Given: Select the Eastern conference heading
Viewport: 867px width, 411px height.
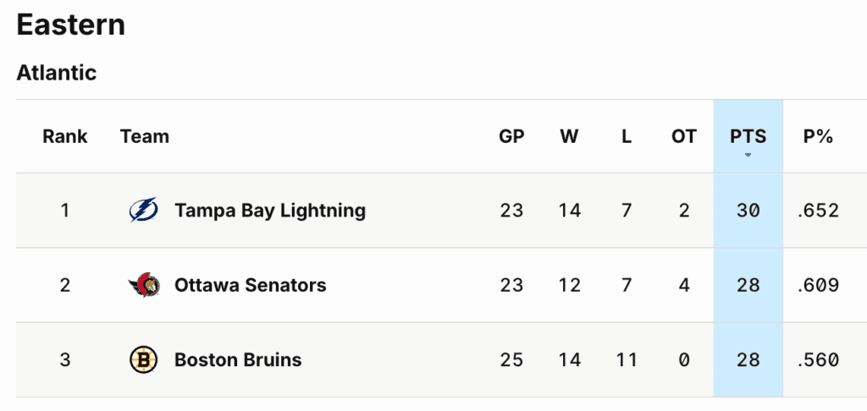Looking at the screenshot, I should tap(71, 25).
